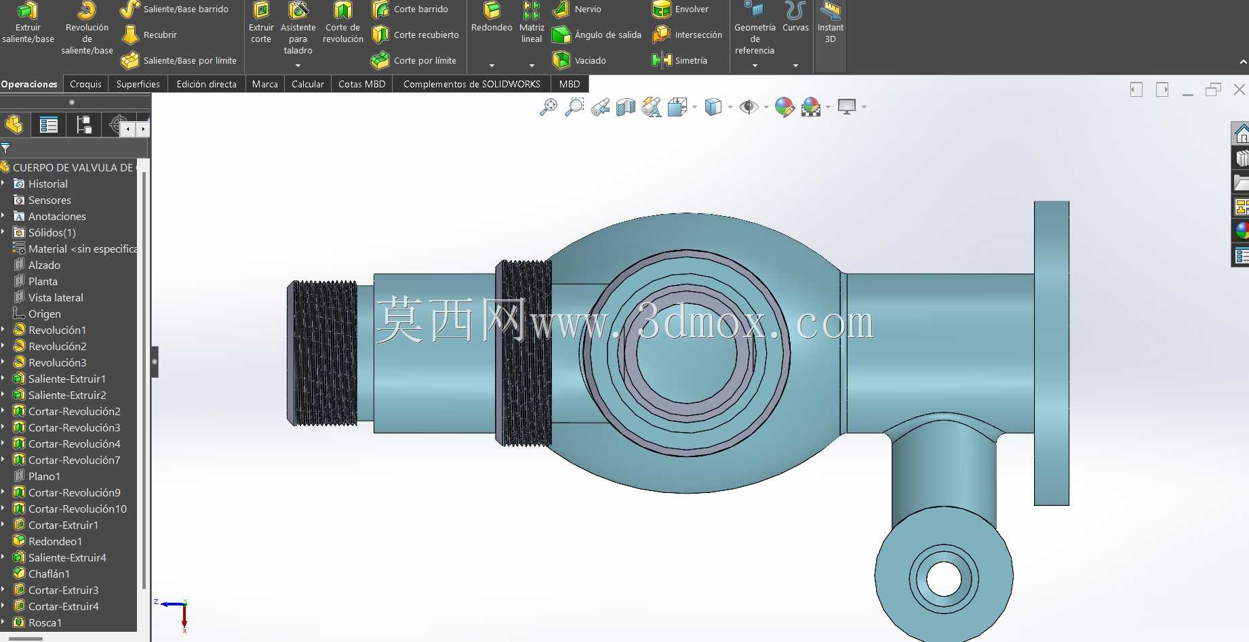Open ConfigurationManager tab icon
The width and height of the screenshot is (1249, 642).
point(84,125)
